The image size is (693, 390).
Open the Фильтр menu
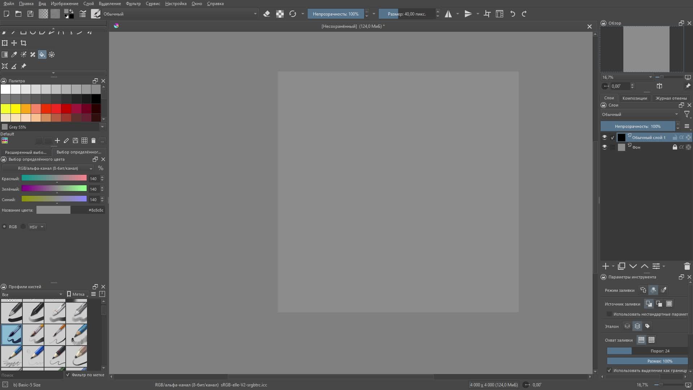point(133,4)
